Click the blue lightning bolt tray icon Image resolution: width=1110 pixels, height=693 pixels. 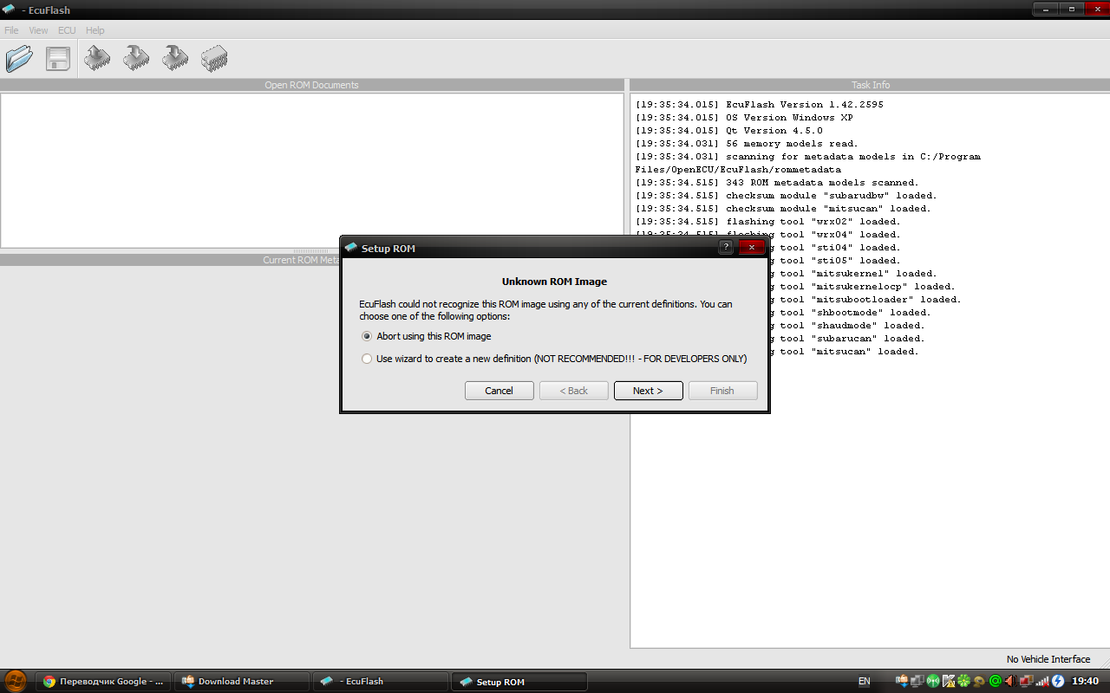point(1057,682)
